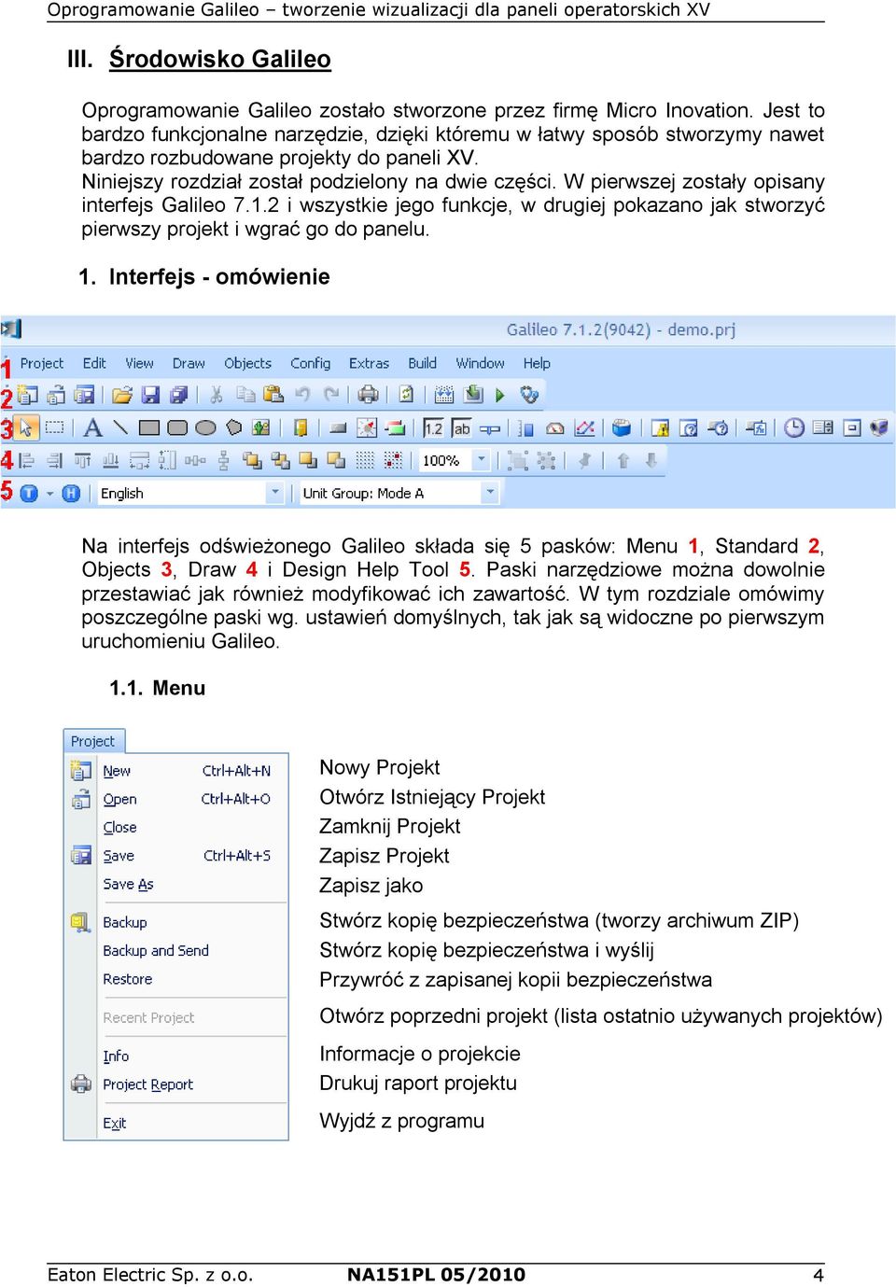Select the Polygon drawing tool
This screenshot has height=1287, width=896.
tap(233, 428)
